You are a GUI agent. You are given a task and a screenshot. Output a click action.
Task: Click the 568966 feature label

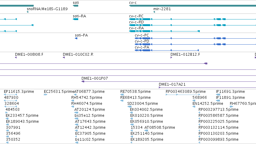pos(200,98)
